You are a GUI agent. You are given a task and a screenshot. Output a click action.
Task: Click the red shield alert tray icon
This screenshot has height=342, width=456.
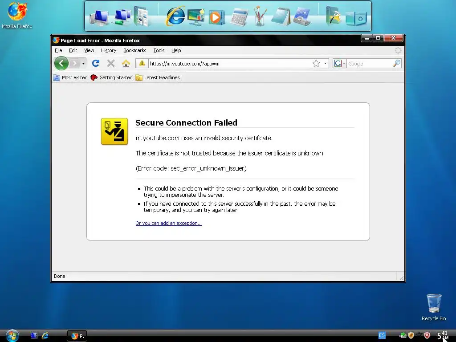tap(427, 335)
